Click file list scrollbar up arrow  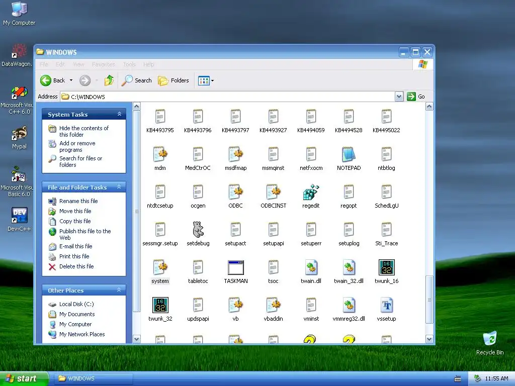(x=429, y=107)
